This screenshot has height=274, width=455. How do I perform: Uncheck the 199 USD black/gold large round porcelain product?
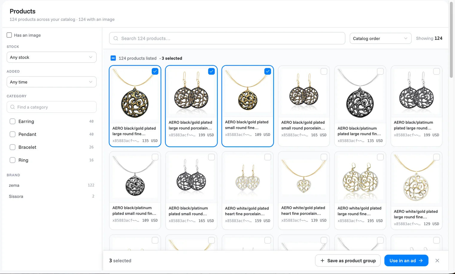click(211, 71)
